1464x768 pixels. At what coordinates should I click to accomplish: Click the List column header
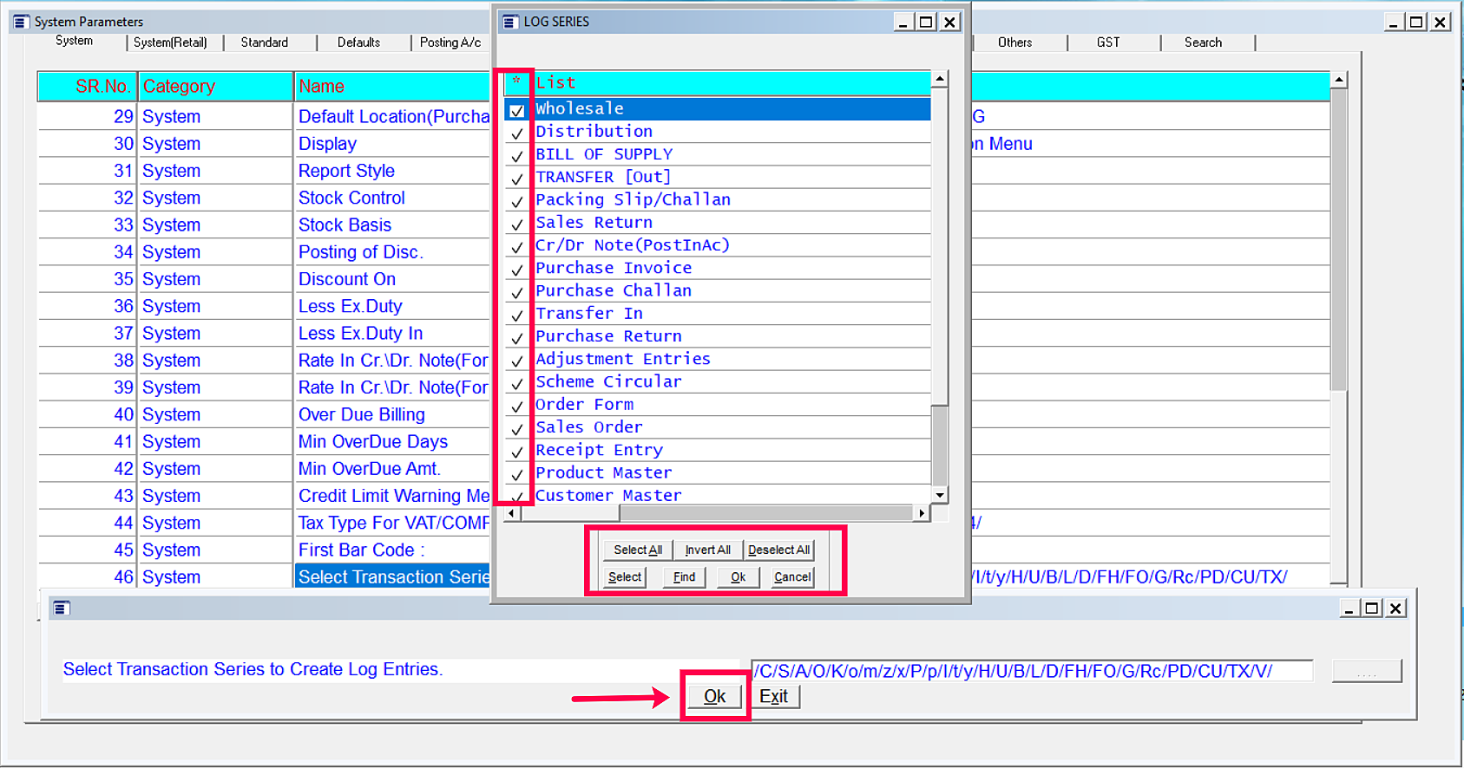(732, 82)
